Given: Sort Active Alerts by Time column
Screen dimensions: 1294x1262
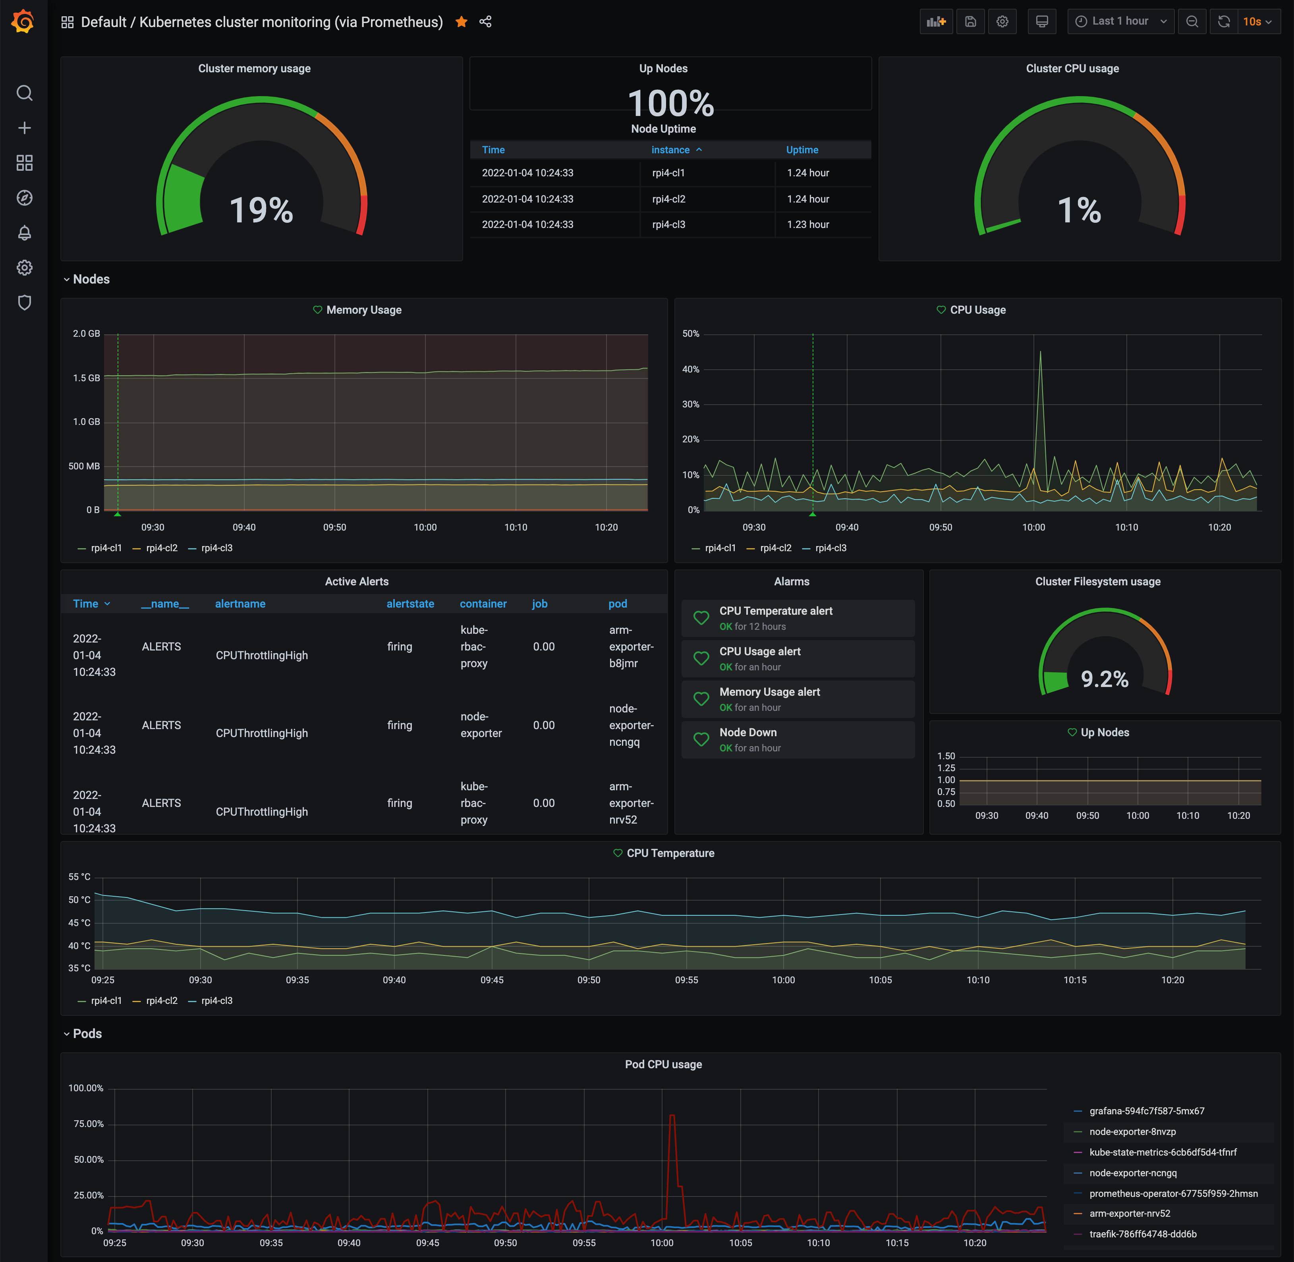Looking at the screenshot, I should (x=91, y=604).
